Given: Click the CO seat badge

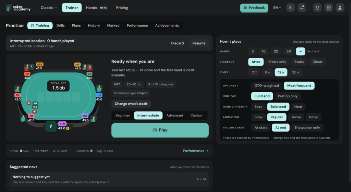Looking at the screenshot, I should tap(85, 116).
